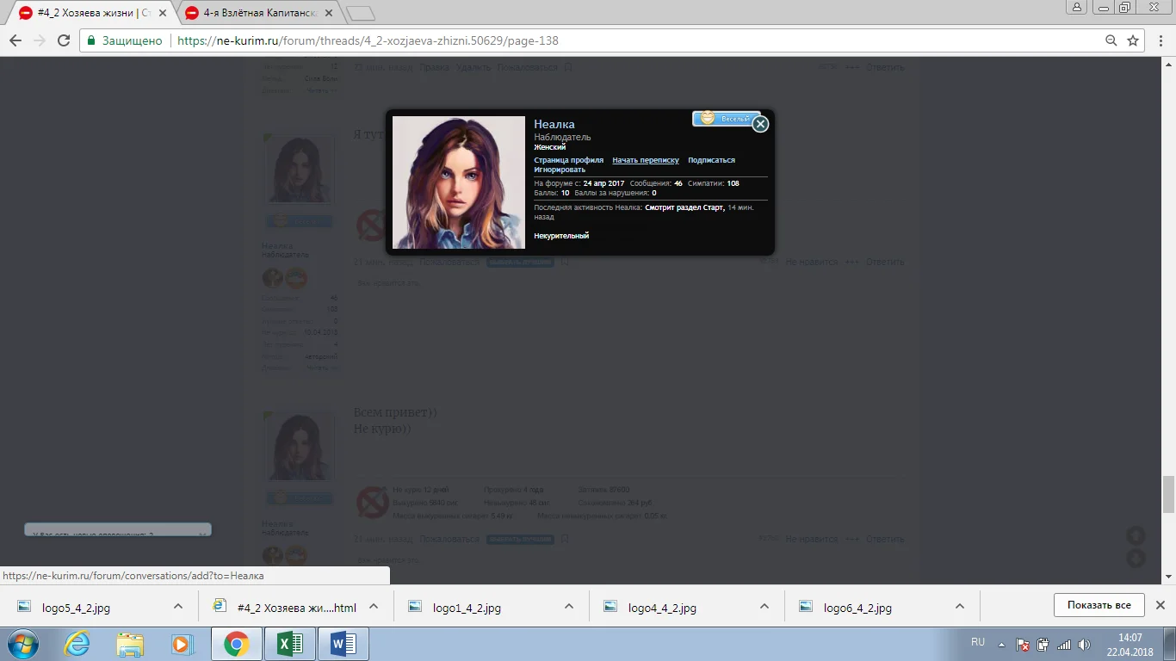Launch Internet Explorer from the taskbar
The height and width of the screenshot is (661, 1176).
[x=77, y=644]
